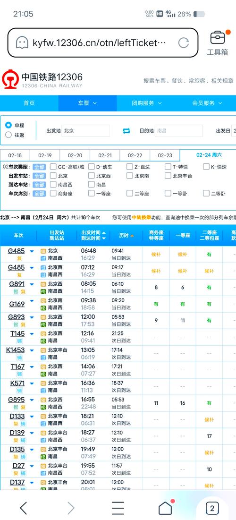Open the 会员服务 dropdown menu
Image resolution: width=236 pixels, height=520 pixels.
click(207, 103)
